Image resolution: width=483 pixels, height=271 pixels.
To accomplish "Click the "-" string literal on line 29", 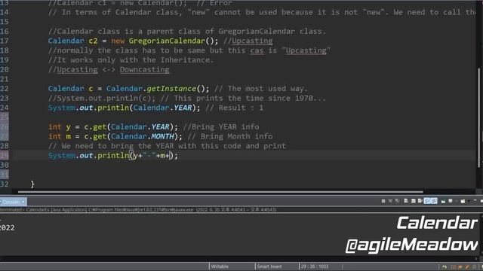I will click(149, 156).
